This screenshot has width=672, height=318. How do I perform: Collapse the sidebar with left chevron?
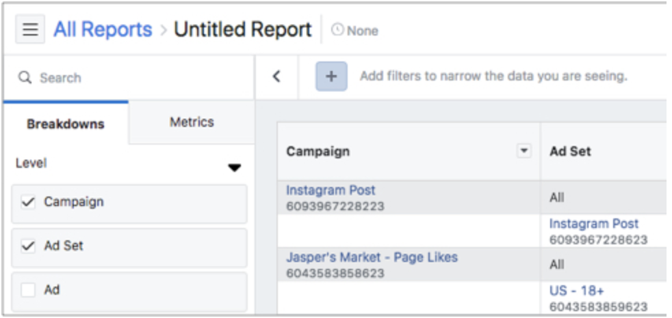point(276,76)
